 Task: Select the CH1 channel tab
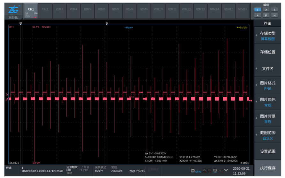click(31, 11)
